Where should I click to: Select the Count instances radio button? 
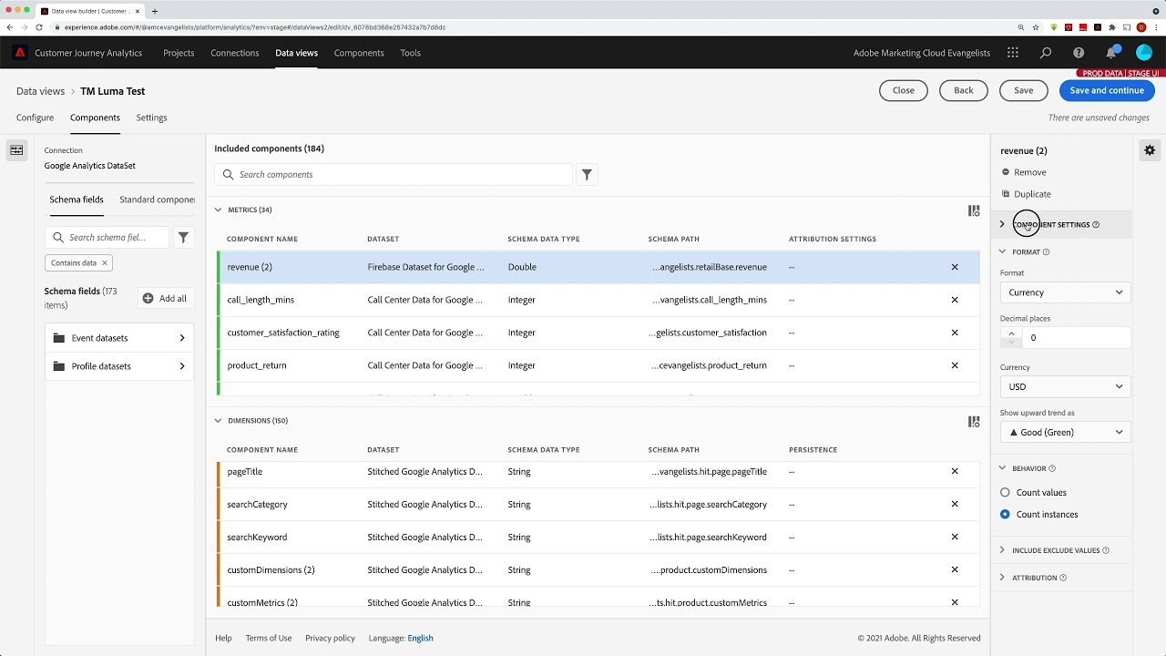pos(1005,514)
